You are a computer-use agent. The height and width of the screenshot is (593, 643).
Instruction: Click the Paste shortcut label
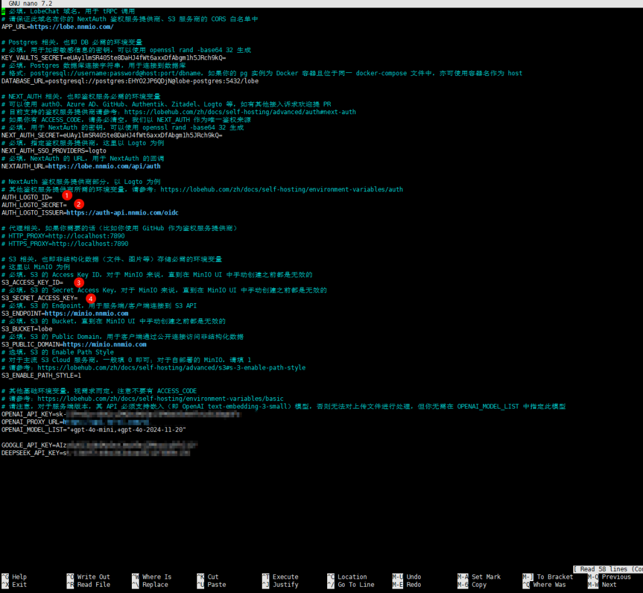coord(216,585)
